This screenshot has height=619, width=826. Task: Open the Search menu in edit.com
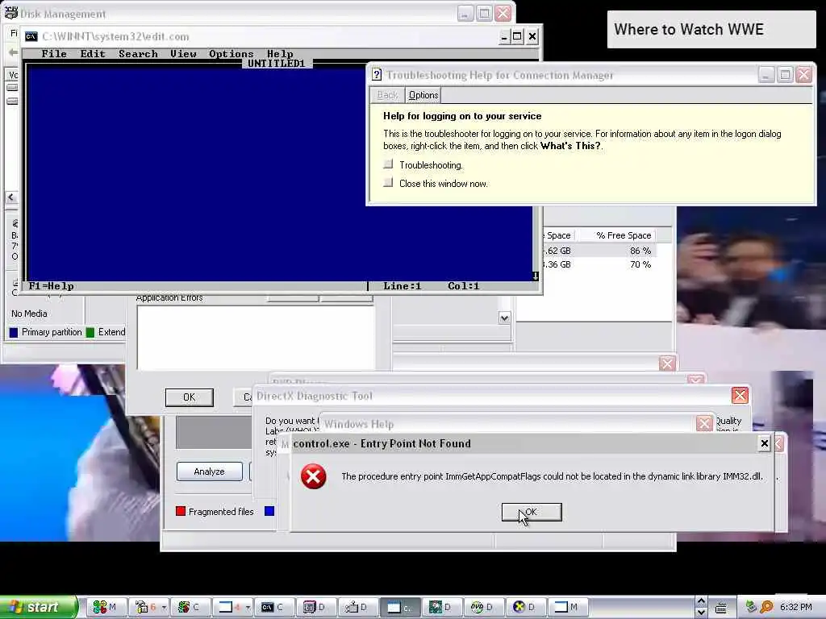(x=138, y=54)
